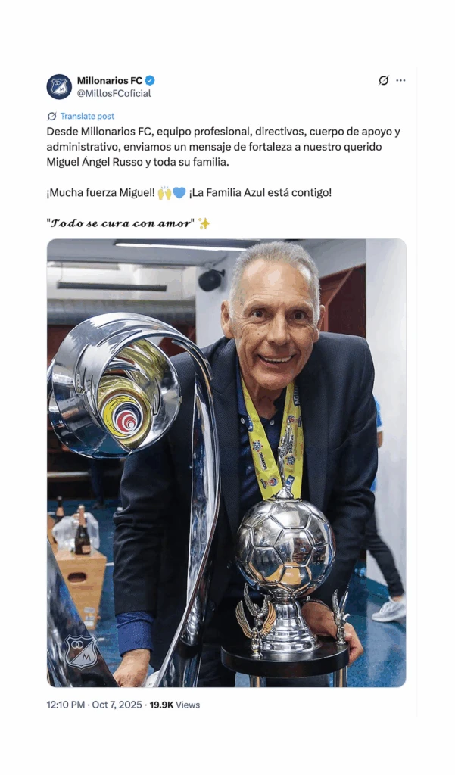Click the Translate post icon
Screen dimensions: 455x775
pyautogui.click(x=51, y=116)
